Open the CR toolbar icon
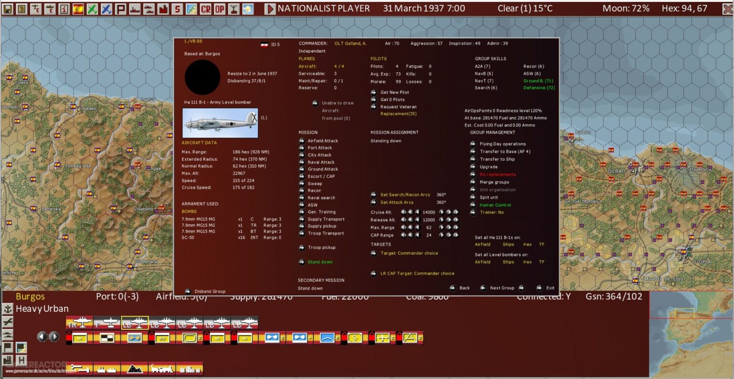The height and width of the screenshot is (379, 734). (x=205, y=9)
